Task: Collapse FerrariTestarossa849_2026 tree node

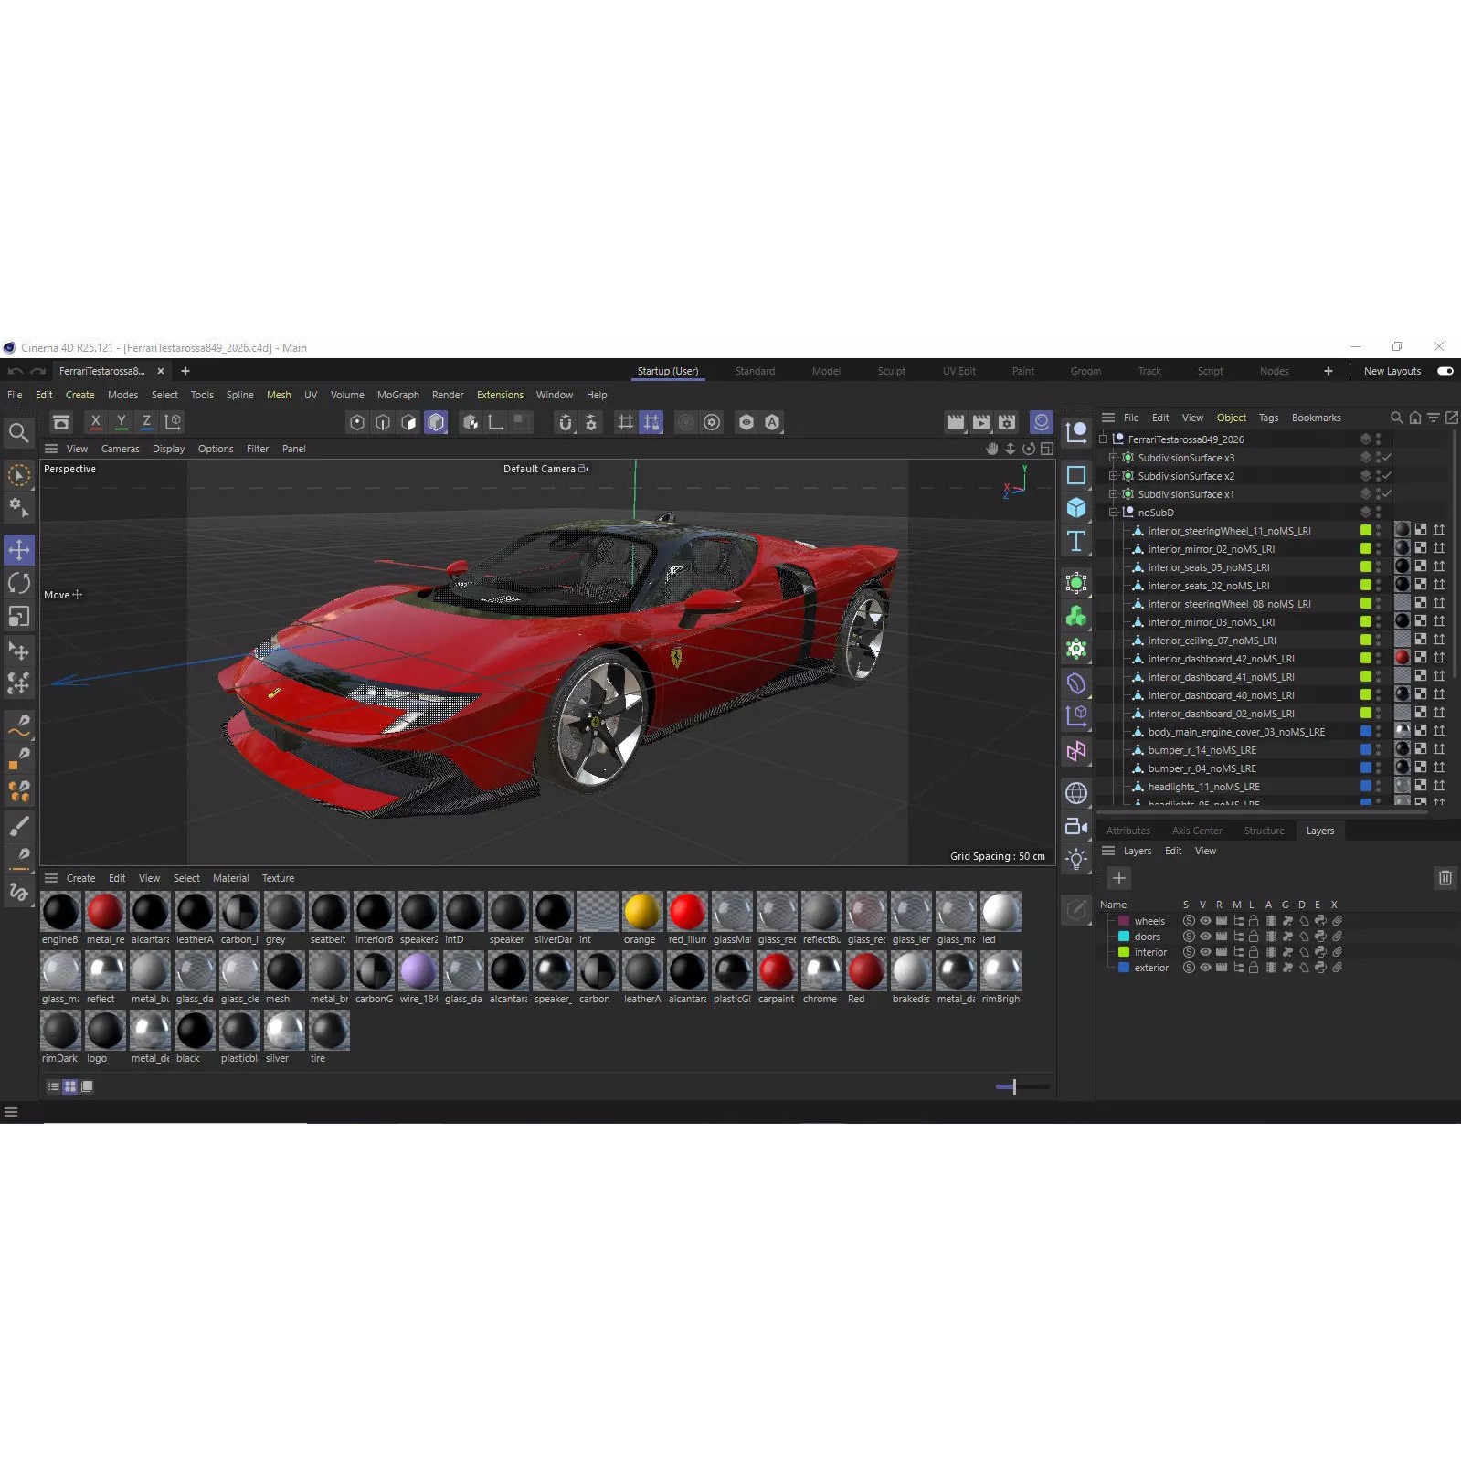Action: click(x=1104, y=439)
